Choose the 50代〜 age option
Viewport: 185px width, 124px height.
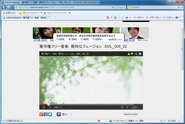(x=94, y=39)
